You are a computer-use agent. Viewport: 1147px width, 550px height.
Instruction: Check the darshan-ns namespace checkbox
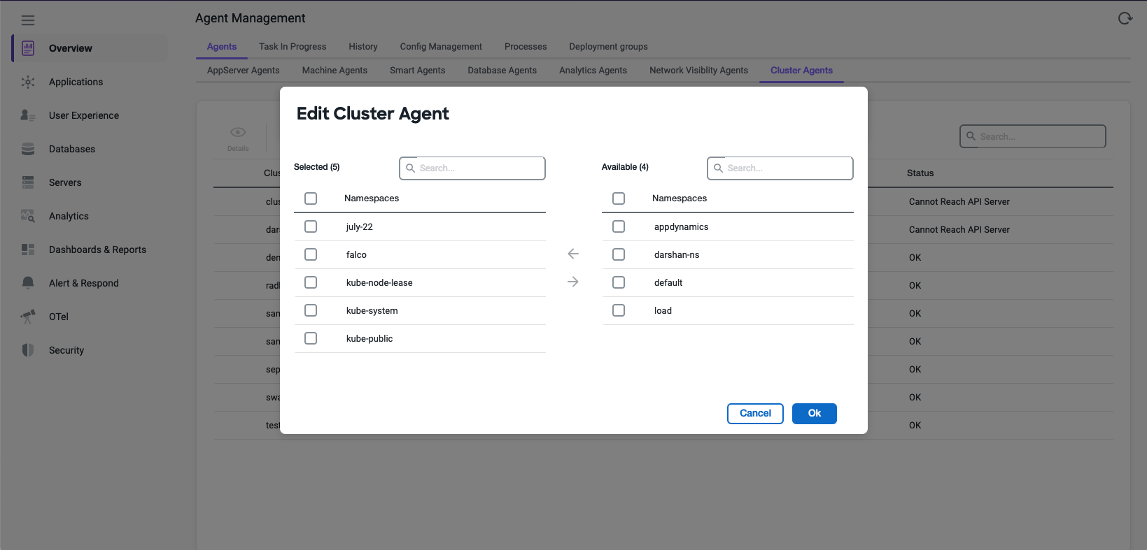[619, 254]
